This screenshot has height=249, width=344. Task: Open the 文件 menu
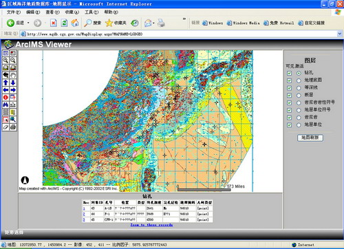pyautogui.click(x=13, y=12)
